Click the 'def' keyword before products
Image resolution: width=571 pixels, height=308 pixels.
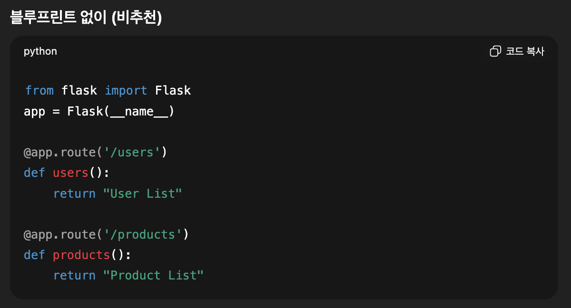point(34,255)
